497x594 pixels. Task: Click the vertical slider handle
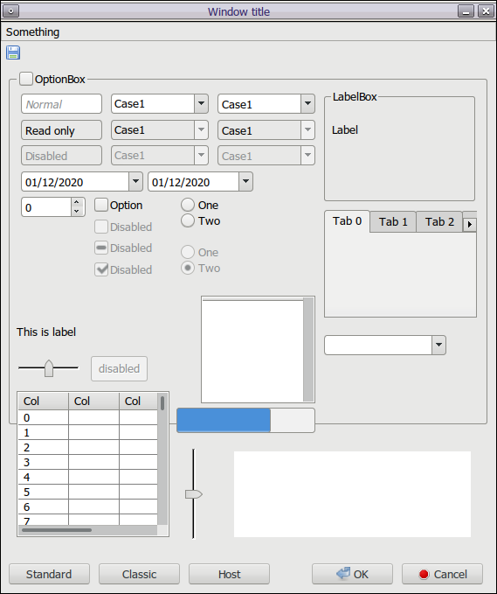tap(194, 494)
